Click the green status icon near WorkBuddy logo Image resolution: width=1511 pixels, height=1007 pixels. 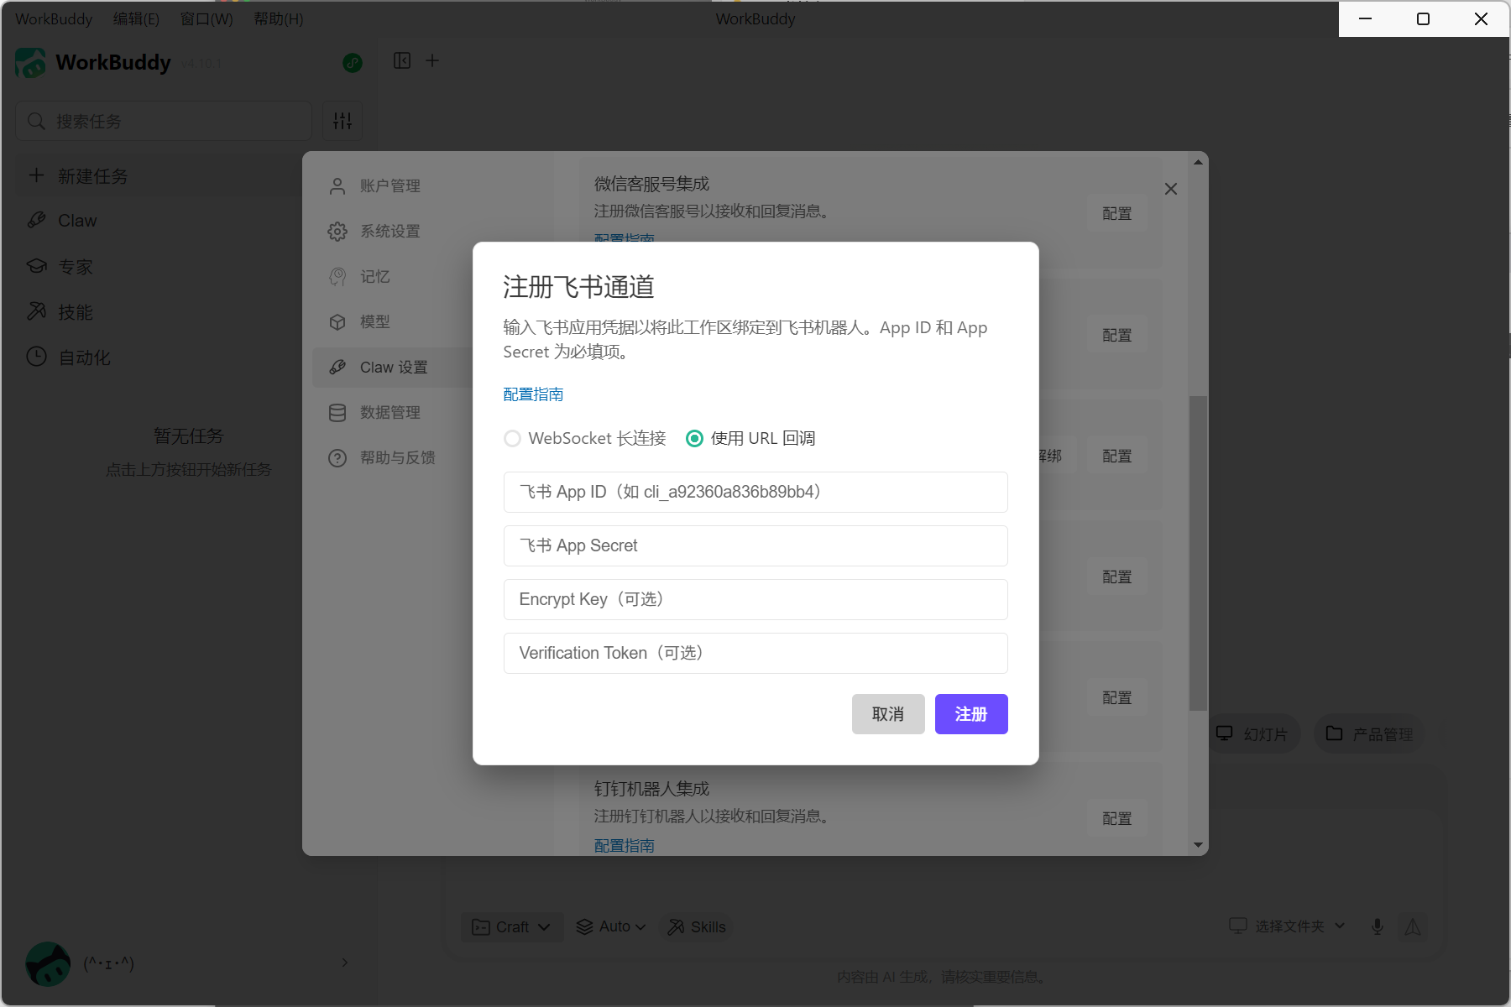(353, 63)
